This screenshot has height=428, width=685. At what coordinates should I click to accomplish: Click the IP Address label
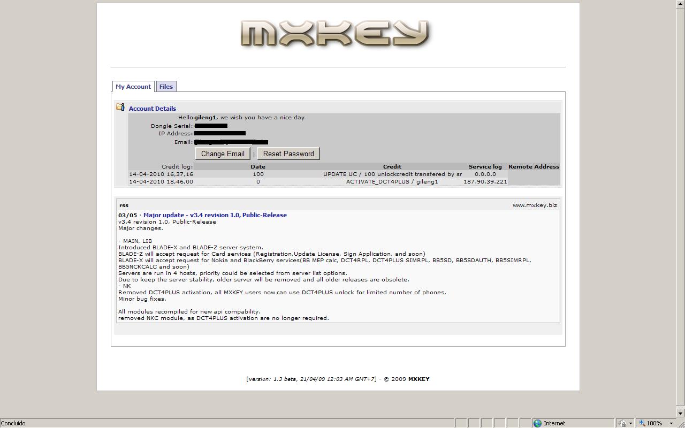(176, 133)
